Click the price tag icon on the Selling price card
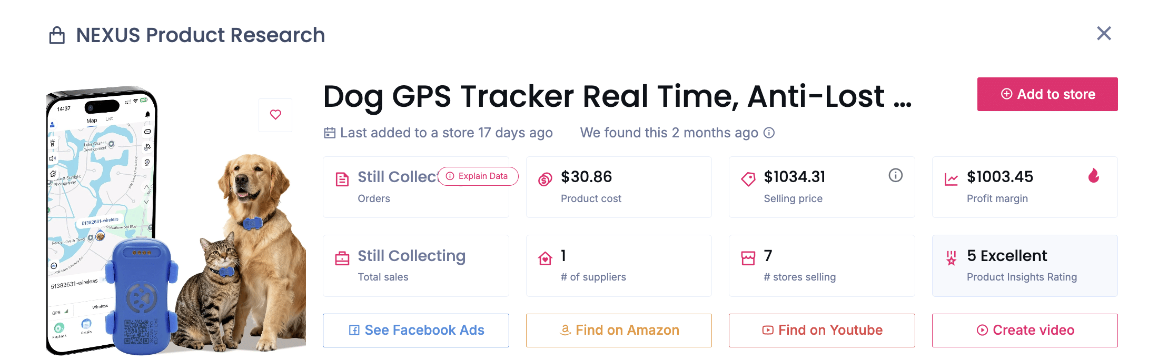 coord(747,177)
